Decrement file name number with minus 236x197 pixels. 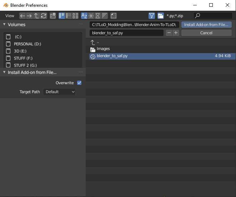[x=169, y=33]
